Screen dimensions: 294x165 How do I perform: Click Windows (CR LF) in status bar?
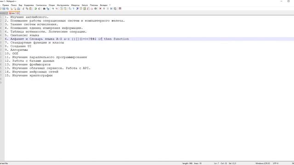(x=263, y=163)
